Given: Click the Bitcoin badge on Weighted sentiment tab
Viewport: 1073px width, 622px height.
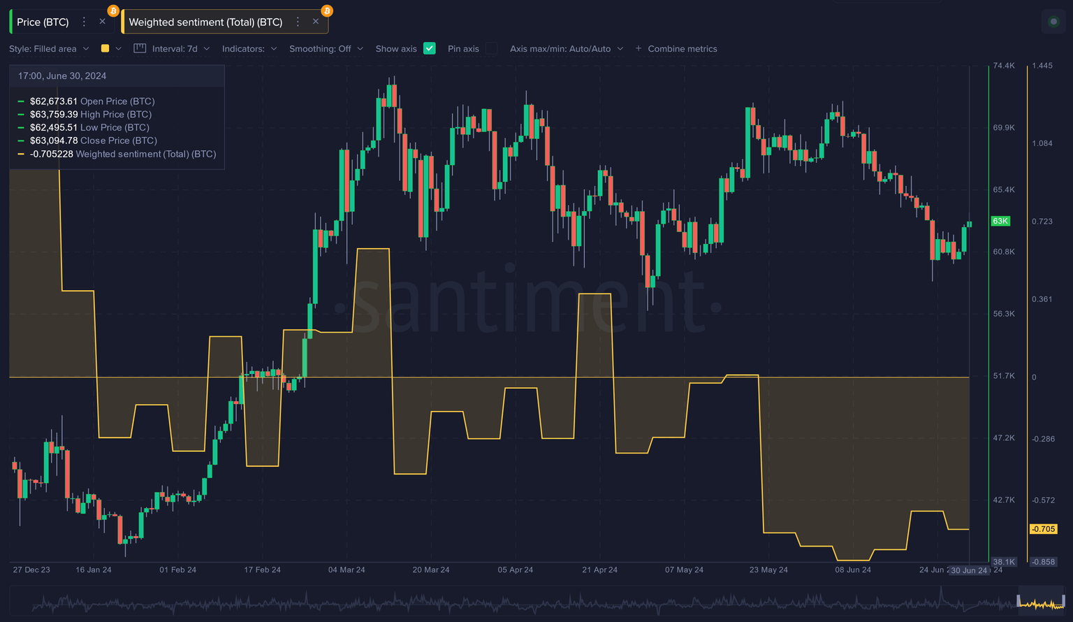Looking at the screenshot, I should [326, 10].
